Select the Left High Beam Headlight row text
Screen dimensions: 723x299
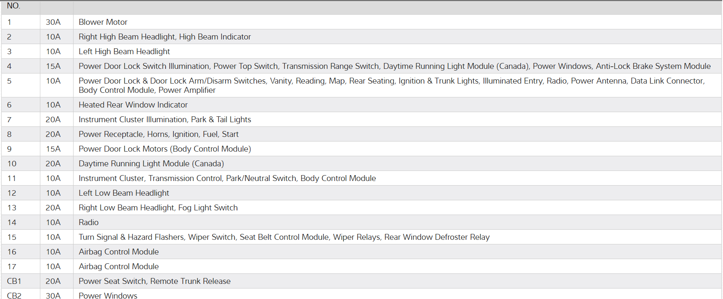124,52
